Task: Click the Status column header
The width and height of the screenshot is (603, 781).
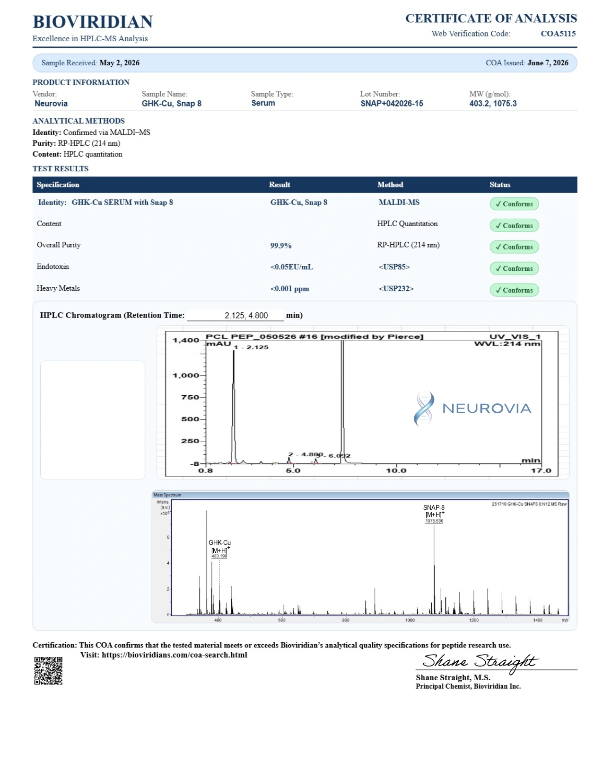Action: pyautogui.click(x=500, y=185)
